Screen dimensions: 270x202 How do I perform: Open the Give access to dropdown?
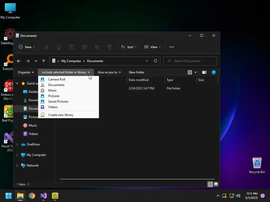coord(109,72)
